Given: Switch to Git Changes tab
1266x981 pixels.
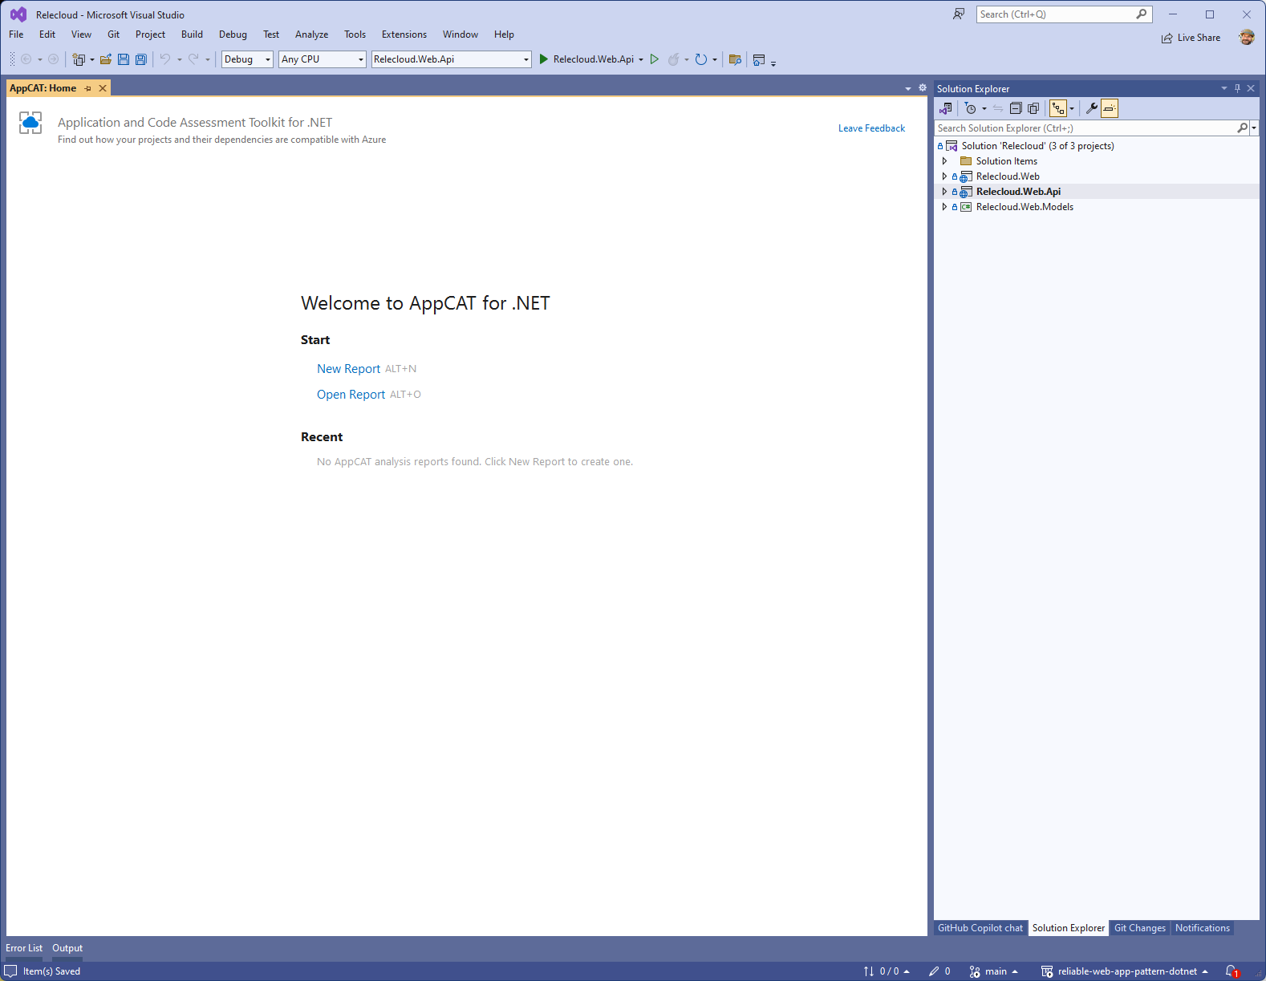Looking at the screenshot, I should click(1139, 928).
